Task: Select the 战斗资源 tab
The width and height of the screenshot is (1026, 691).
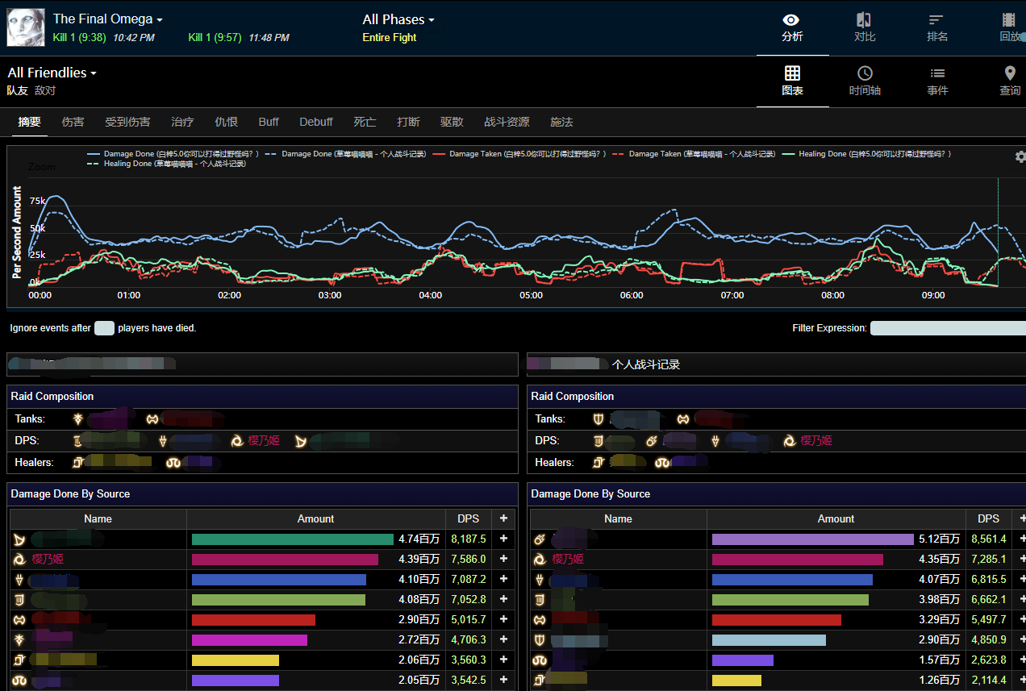Action: coord(507,122)
